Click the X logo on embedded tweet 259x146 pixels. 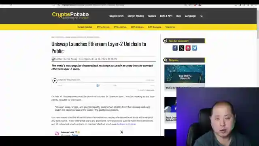click(122, 132)
